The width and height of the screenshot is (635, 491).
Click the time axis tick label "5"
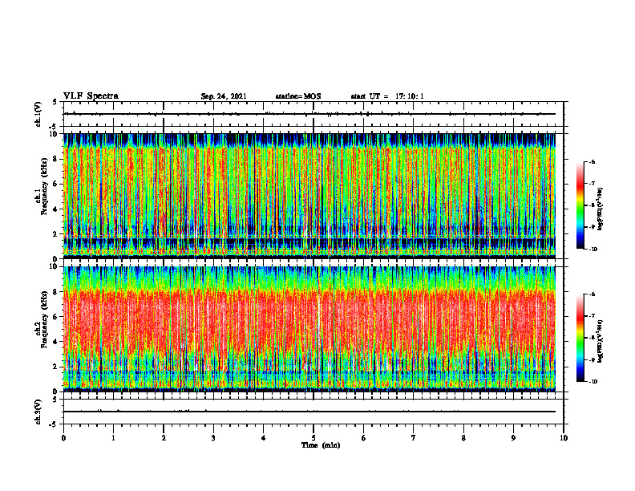click(x=313, y=438)
